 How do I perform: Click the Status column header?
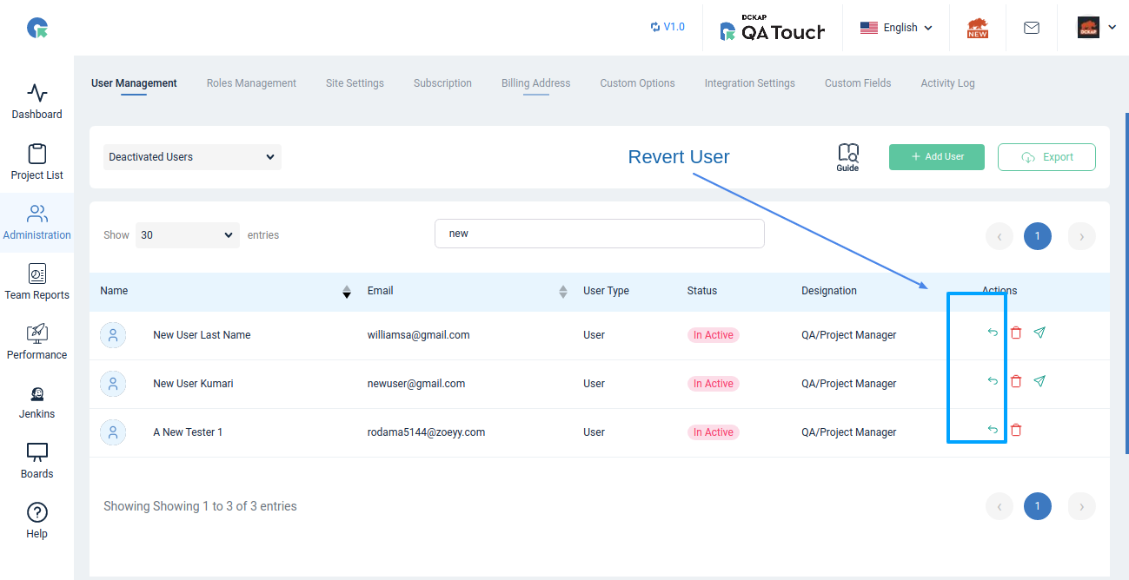click(702, 291)
